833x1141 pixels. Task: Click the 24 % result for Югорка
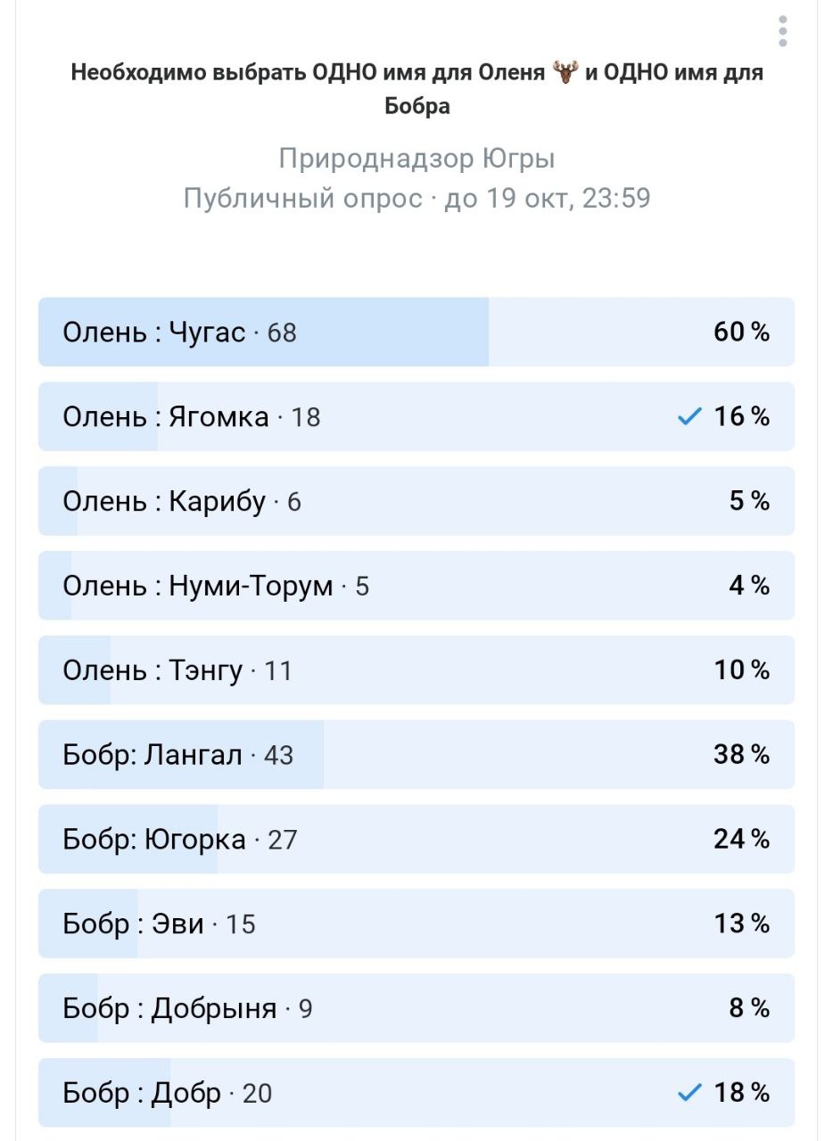click(741, 840)
